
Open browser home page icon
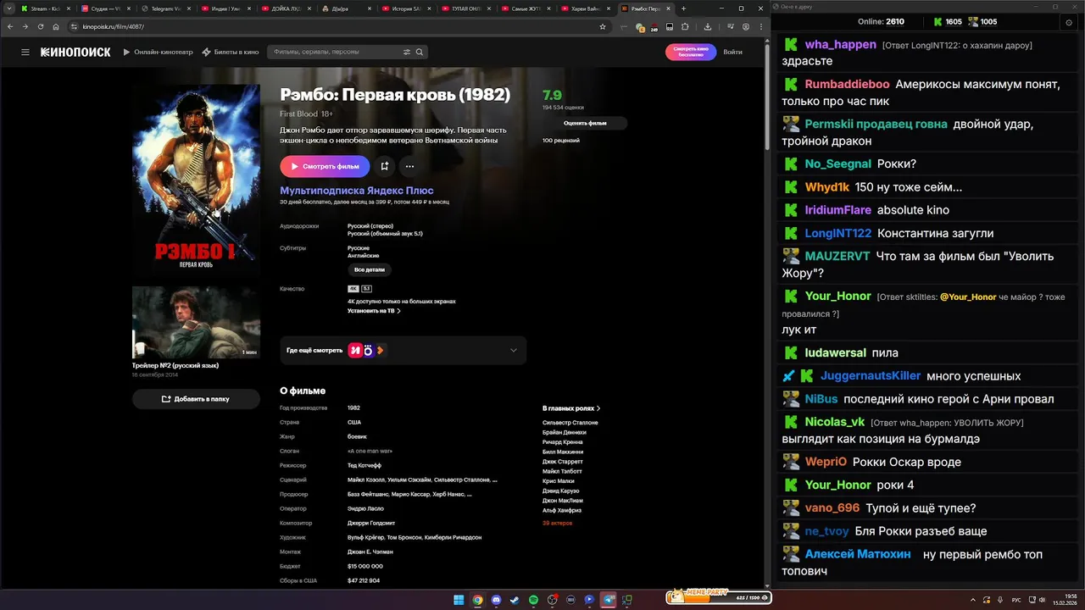pyautogui.click(x=56, y=26)
